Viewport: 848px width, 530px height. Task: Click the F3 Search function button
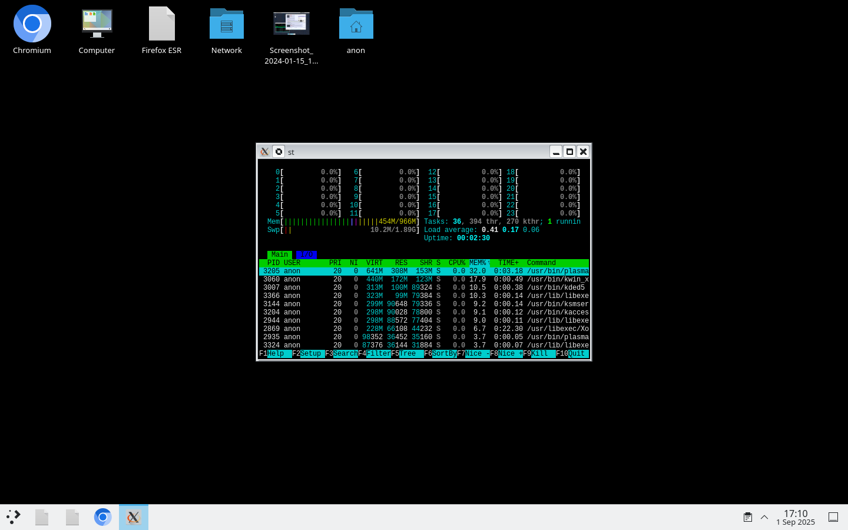click(x=342, y=353)
